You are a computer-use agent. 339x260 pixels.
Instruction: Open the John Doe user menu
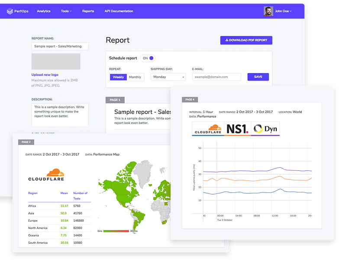point(283,11)
